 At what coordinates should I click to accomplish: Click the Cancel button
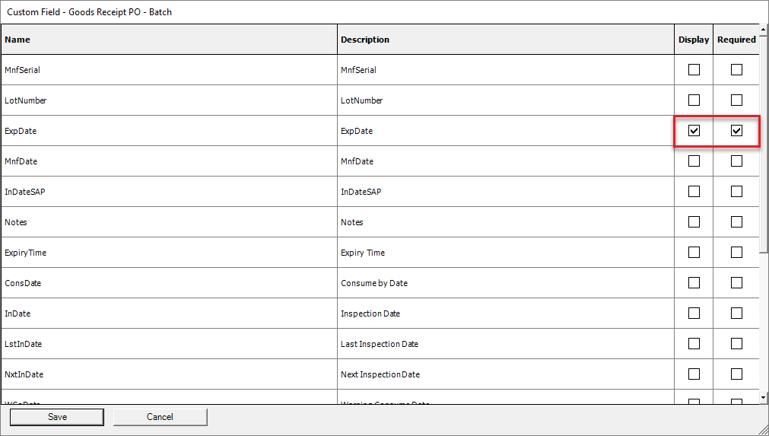[x=160, y=417]
